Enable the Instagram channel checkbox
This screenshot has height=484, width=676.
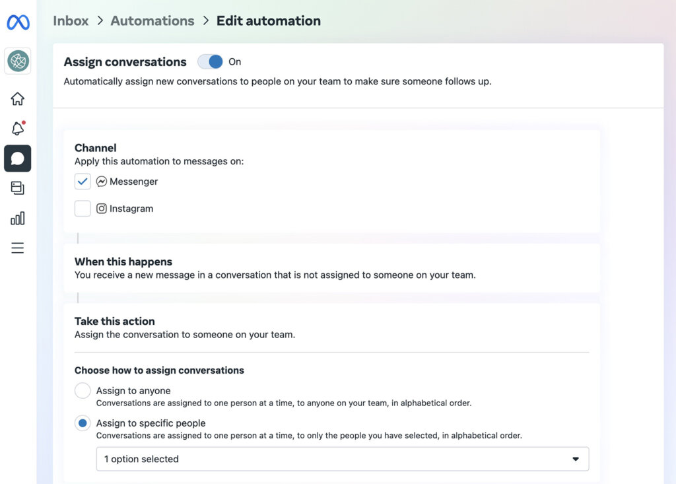83,208
